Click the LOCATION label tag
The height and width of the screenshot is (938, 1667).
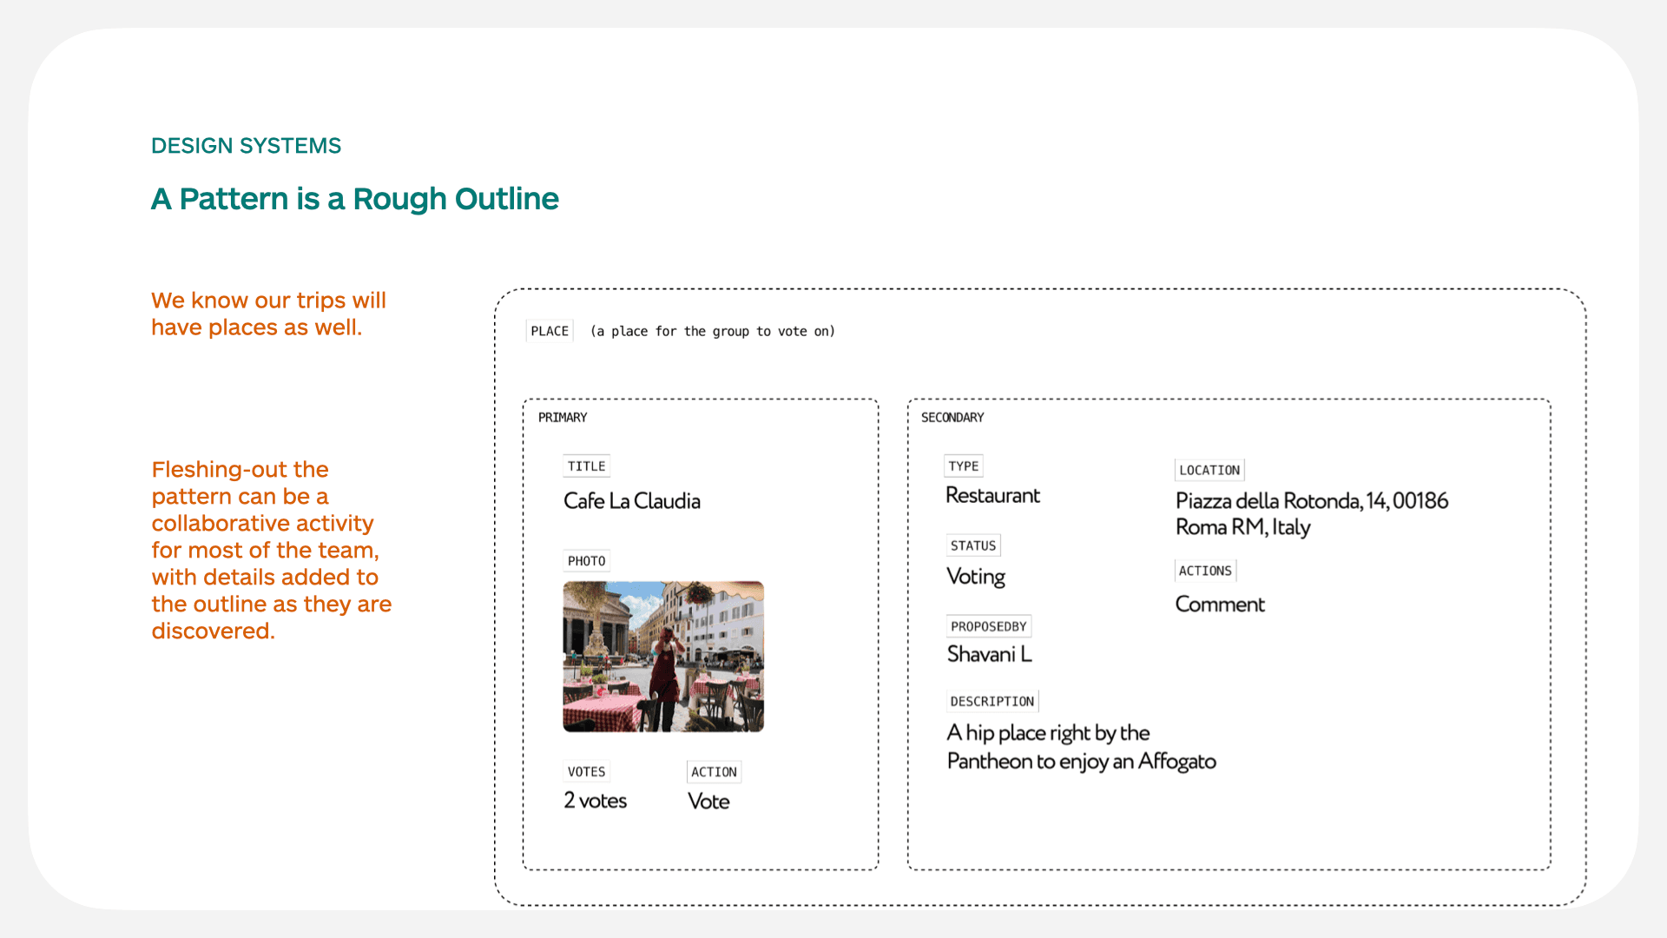[x=1209, y=470]
